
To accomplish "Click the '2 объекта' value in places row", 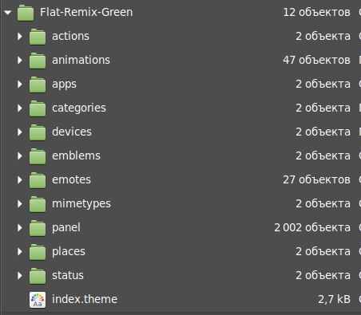I will coord(323,251).
